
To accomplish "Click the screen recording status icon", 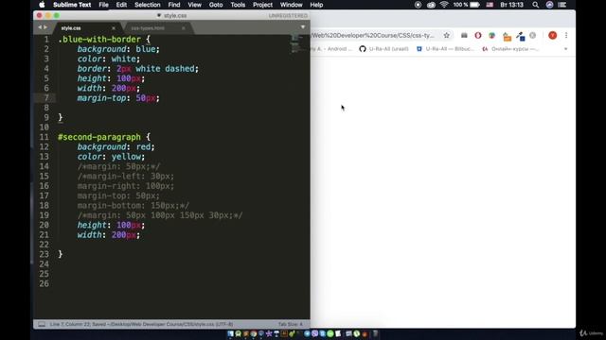I will point(418,5).
